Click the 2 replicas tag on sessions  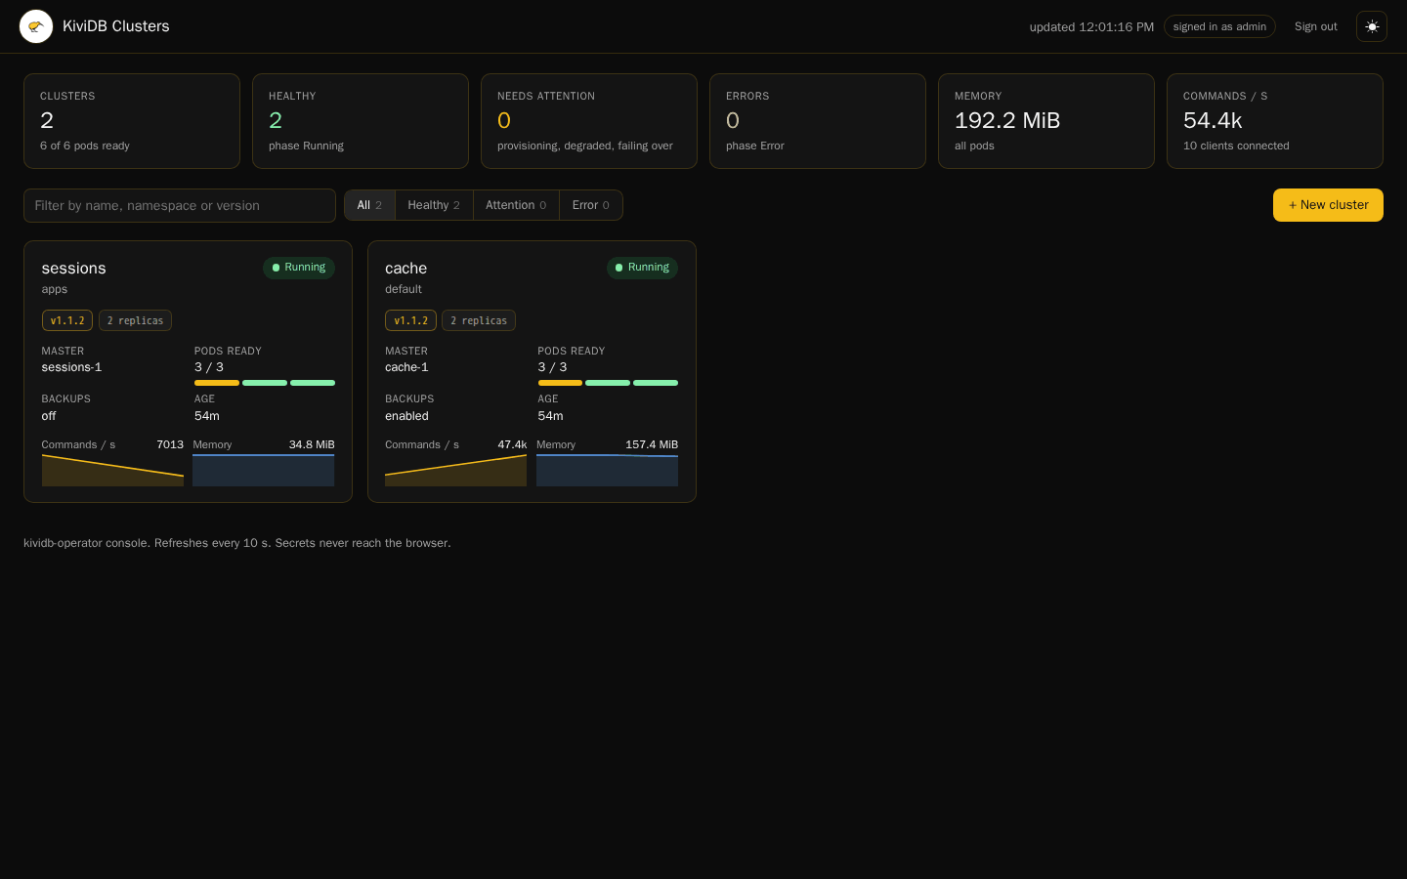[135, 320]
